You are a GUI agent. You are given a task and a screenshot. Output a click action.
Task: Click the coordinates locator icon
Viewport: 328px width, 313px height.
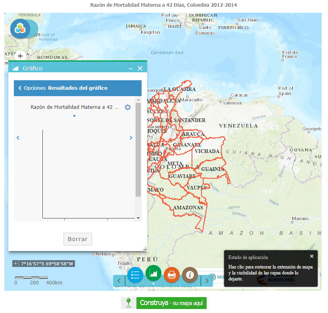point(15,264)
